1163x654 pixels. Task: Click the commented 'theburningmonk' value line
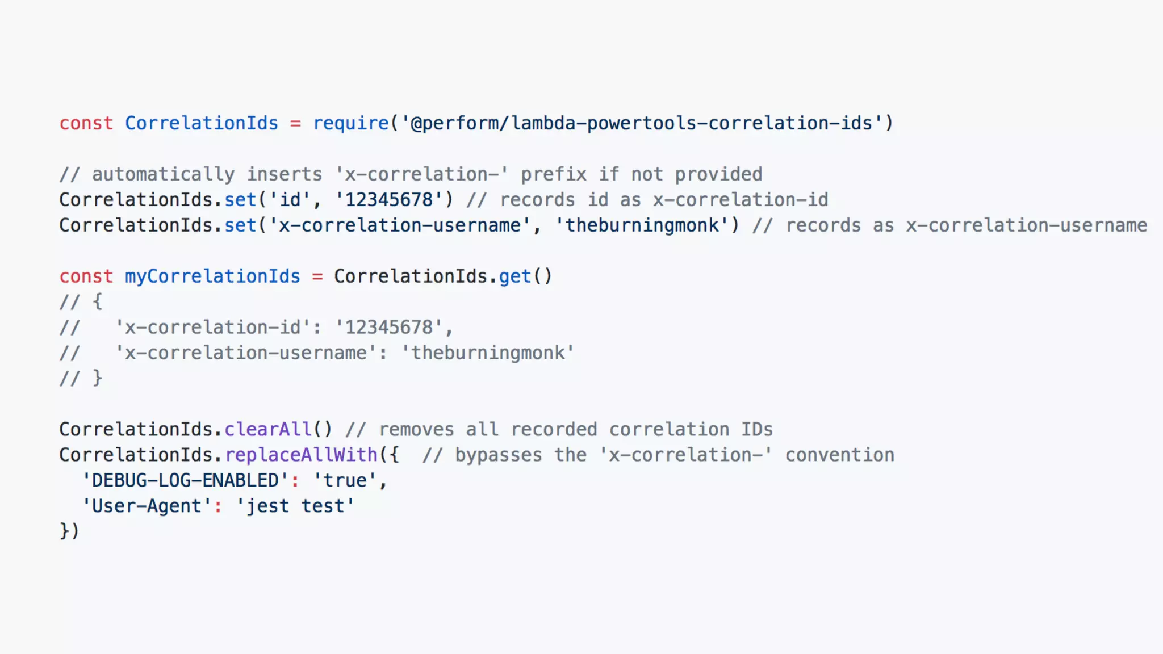(x=317, y=353)
